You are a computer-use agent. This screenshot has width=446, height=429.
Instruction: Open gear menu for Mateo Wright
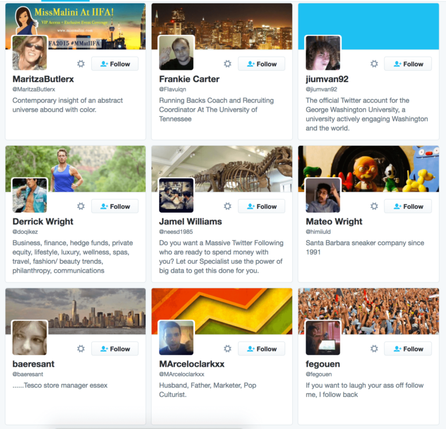(x=374, y=206)
